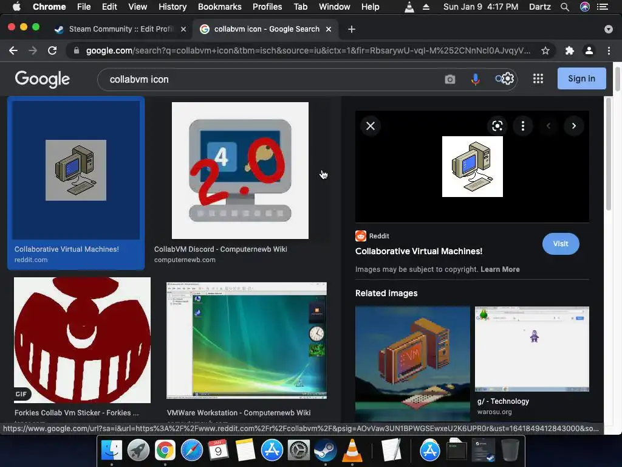The width and height of the screenshot is (622, 467).
Task: Click the preview panel scrollbar
Action: point(609,155)
